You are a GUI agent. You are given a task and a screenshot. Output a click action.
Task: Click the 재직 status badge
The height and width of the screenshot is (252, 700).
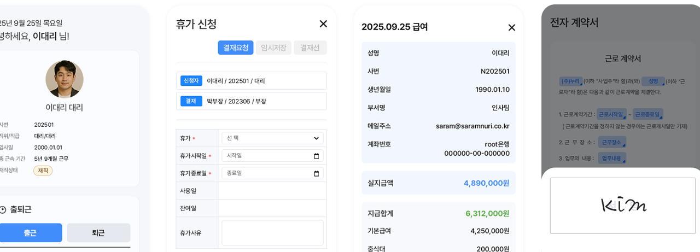point(43,171)
